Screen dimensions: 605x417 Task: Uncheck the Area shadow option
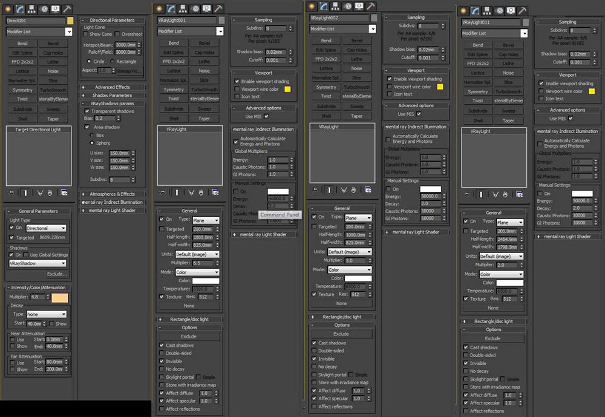87,126
